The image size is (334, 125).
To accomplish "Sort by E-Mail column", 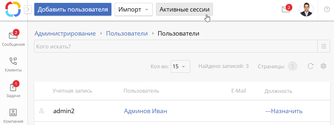I will (239, 91).
